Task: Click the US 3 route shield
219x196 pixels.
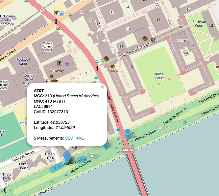Action: [x=93, y=156]
